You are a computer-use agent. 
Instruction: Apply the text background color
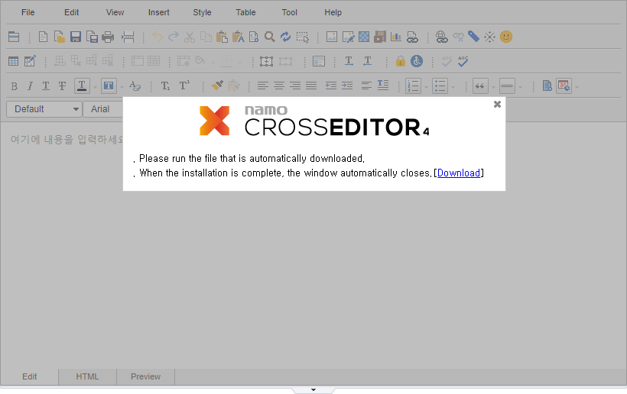tap(109, 86)
